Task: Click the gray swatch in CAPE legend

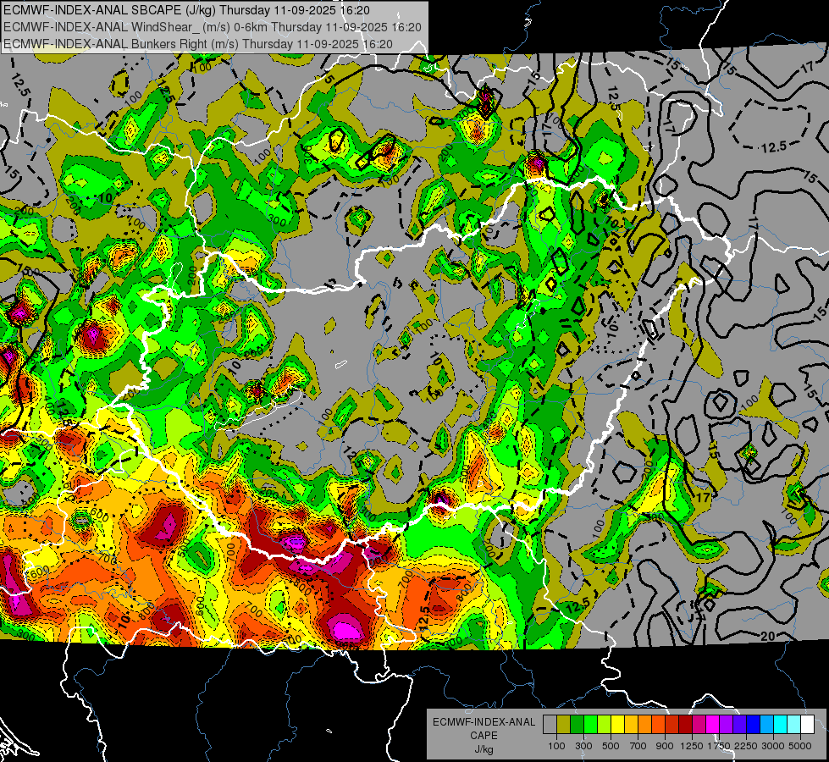Action: tap(550, 724)
